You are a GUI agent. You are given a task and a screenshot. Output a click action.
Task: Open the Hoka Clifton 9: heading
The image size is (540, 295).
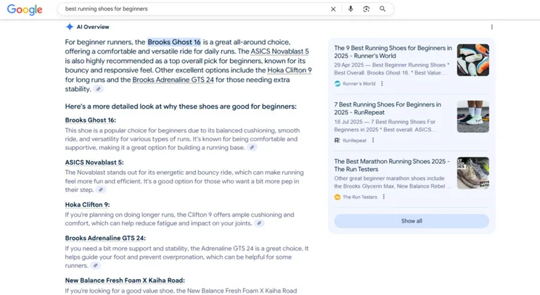[x=88, y=204]
